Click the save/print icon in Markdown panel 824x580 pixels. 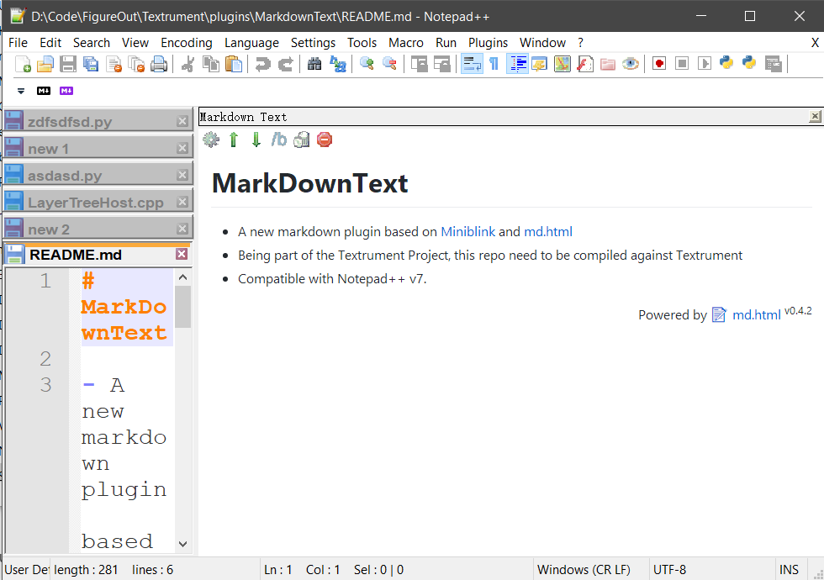(x=302, y=140)
